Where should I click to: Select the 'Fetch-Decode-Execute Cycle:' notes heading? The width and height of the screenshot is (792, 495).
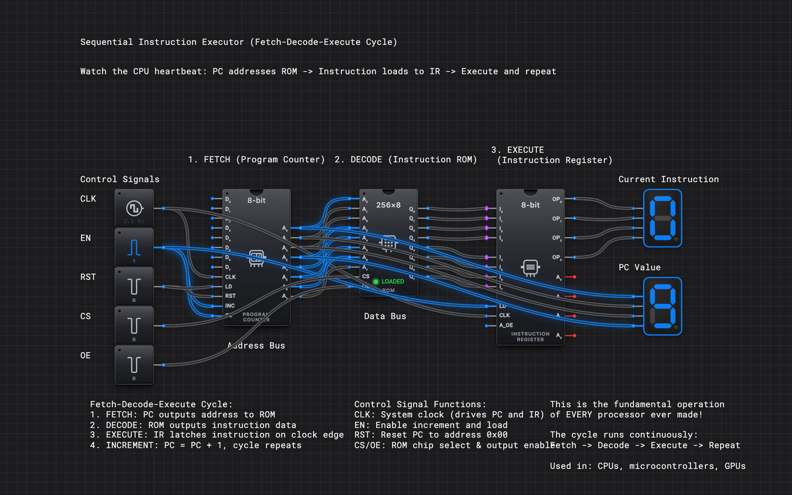pyautogui.click(x=161, y=405)
